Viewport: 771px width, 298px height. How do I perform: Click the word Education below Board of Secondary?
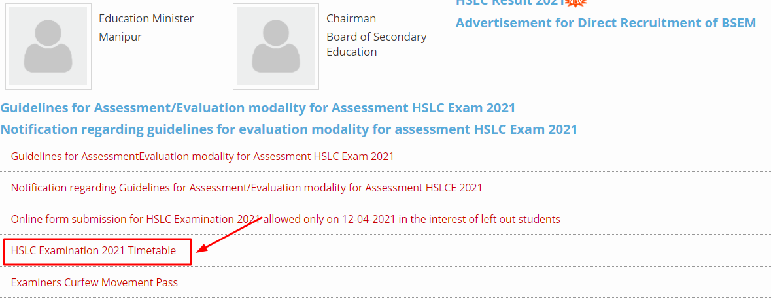tap(352, 52)
